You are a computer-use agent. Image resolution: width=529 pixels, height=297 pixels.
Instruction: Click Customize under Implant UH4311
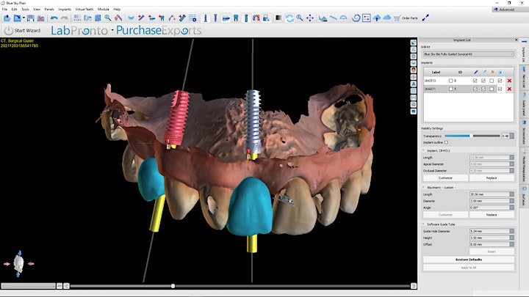pos(445,177)
